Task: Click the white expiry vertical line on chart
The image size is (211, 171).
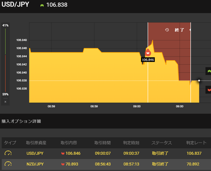Action: (x=191, y=62)
